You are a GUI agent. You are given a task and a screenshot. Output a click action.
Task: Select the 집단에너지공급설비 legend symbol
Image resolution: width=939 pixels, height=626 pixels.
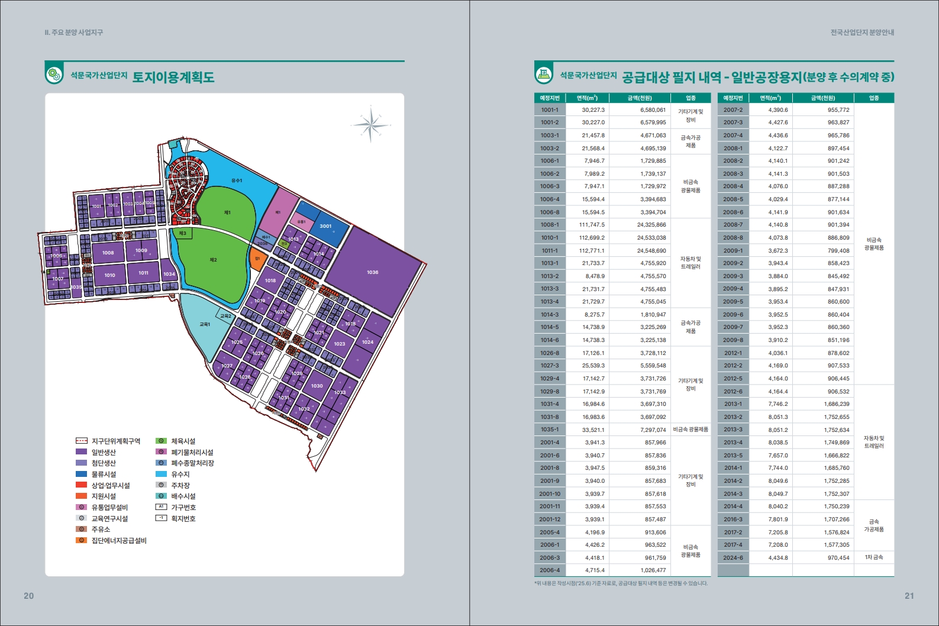[x=82, y=540]
